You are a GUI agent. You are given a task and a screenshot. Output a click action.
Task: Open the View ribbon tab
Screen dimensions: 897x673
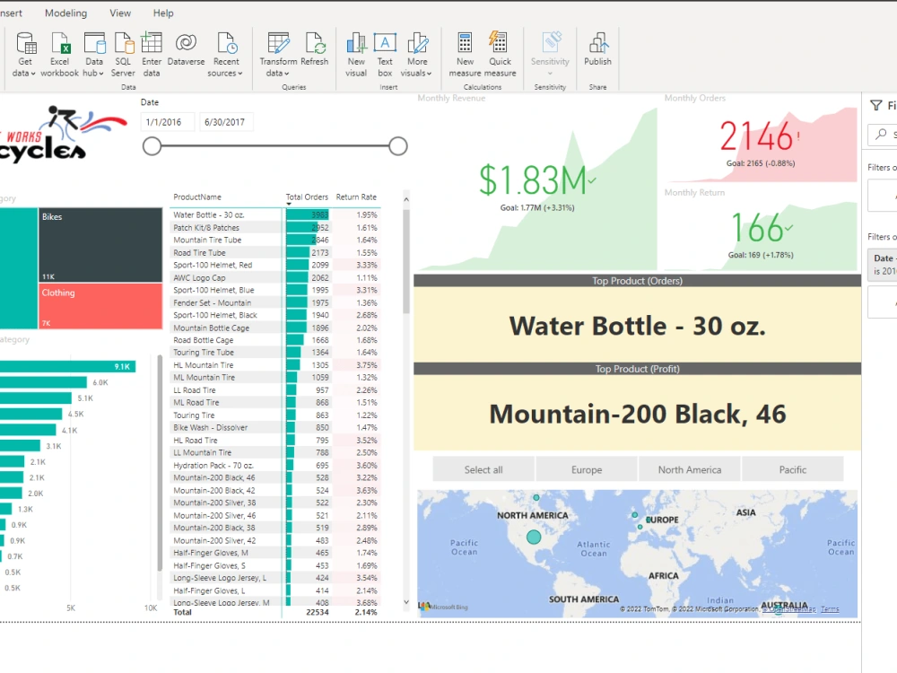120,13
